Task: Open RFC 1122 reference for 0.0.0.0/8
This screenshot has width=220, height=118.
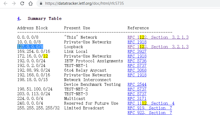Action: click(x=158, y=37)
